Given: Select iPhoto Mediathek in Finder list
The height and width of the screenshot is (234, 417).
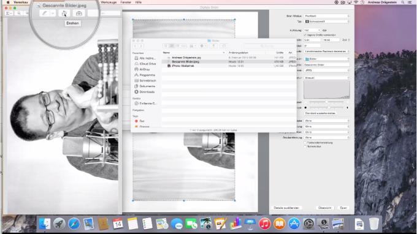Looking at the screenshot, I should click(183, 66).
